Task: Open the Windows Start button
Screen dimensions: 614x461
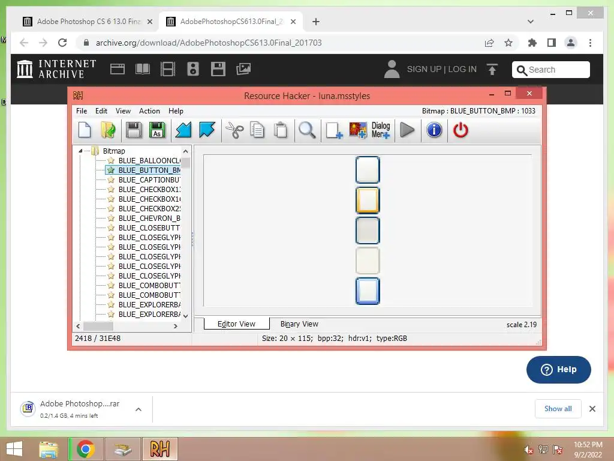Action: [14, 449]
